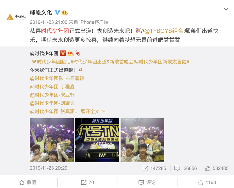Open the first group selfie thumbnail

click(x=52, y=140)
